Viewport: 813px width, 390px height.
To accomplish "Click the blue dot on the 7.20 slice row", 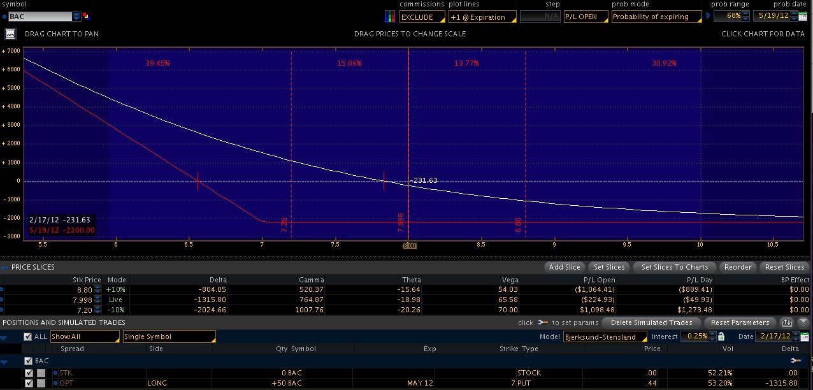I will point(3,310).
